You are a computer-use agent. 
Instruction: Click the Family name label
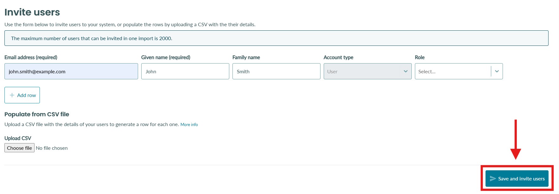click(x=246, y=57)
